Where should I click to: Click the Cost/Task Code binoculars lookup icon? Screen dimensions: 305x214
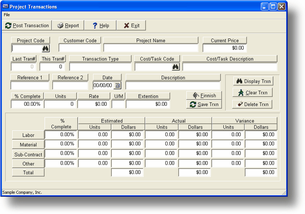[x=176, y=67]
